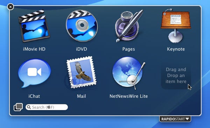
Task: Click the Pages text label
Action: [x=129, y=49]
